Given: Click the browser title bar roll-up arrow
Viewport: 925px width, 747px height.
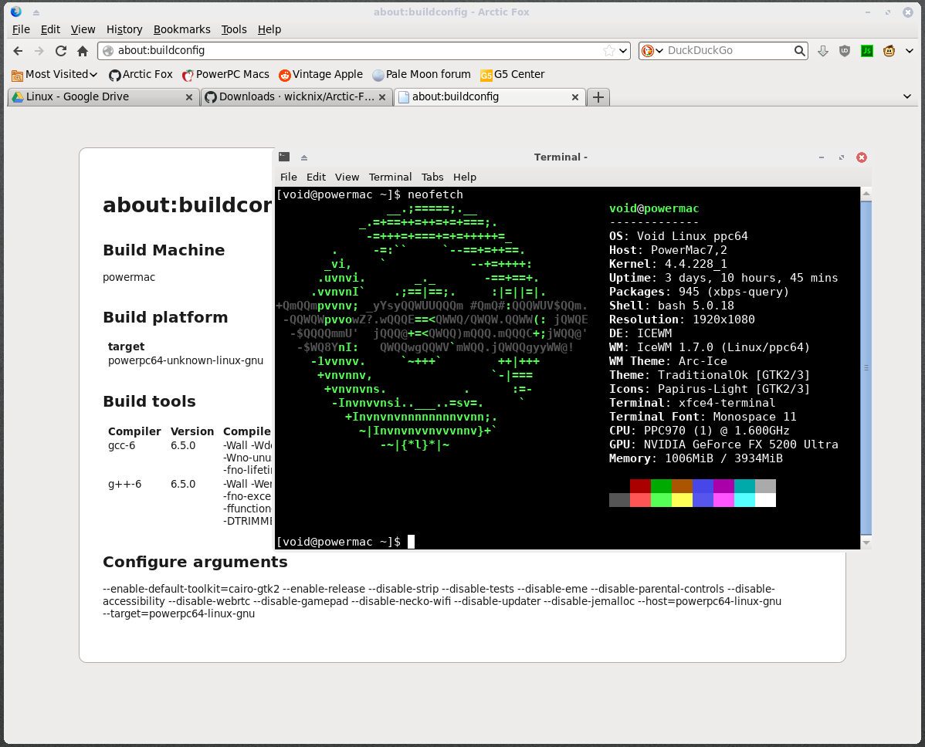Looking at the screenshot, I should 36,12.
